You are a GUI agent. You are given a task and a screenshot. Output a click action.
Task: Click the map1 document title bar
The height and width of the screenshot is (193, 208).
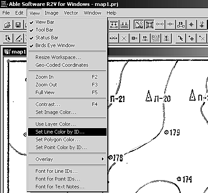157,52
